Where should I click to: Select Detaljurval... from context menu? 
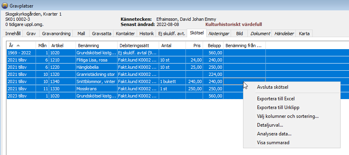291,125
